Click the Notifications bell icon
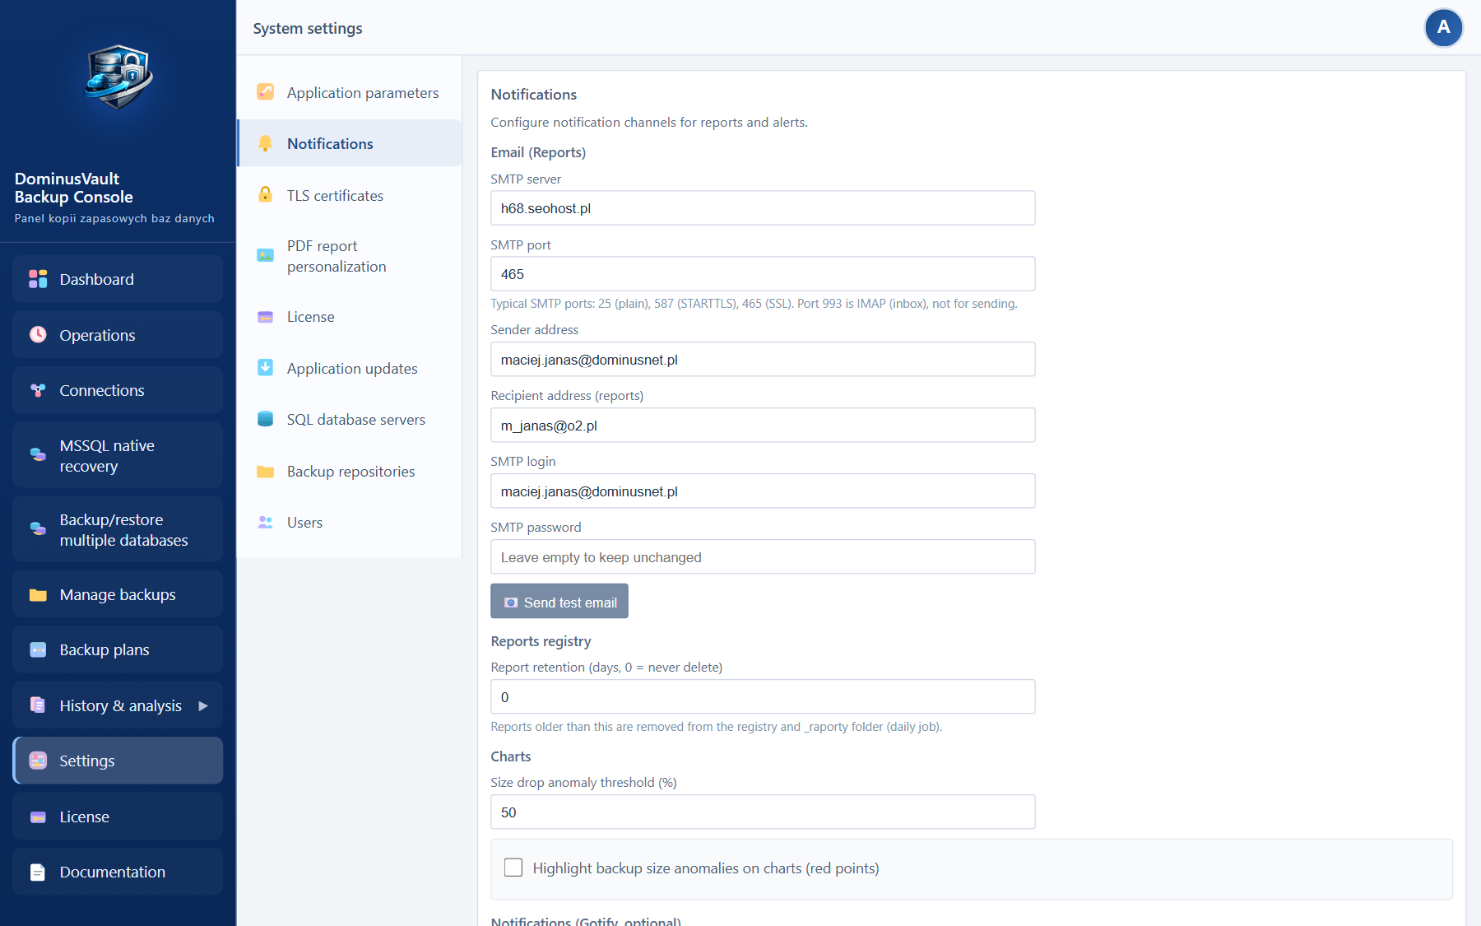This screenshot has width=1481, height=926. click(x=265, y=143)
